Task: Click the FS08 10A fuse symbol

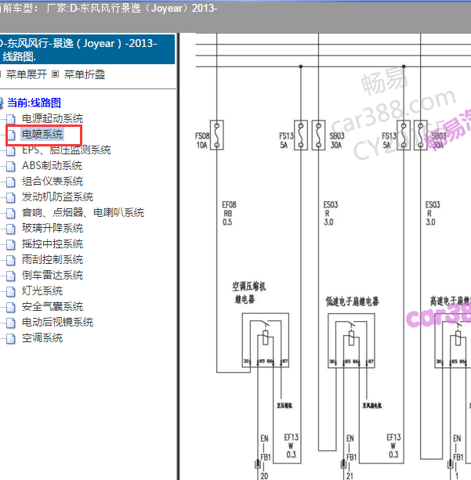Action: 216,135
